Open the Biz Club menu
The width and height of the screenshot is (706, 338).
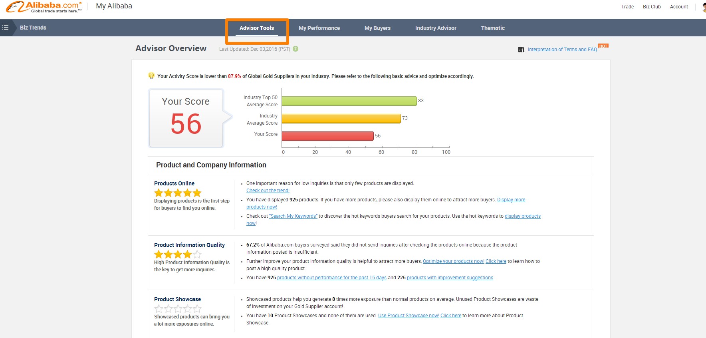[x=652, y=7]
